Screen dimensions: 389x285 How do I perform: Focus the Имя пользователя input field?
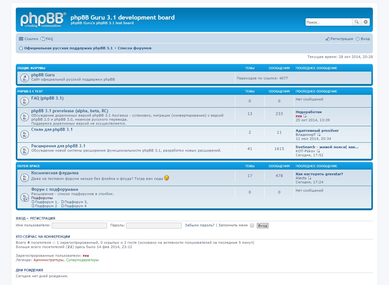[79, 225]
